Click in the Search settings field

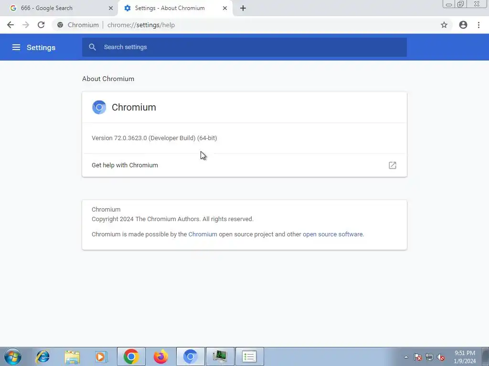coord(244,47)
